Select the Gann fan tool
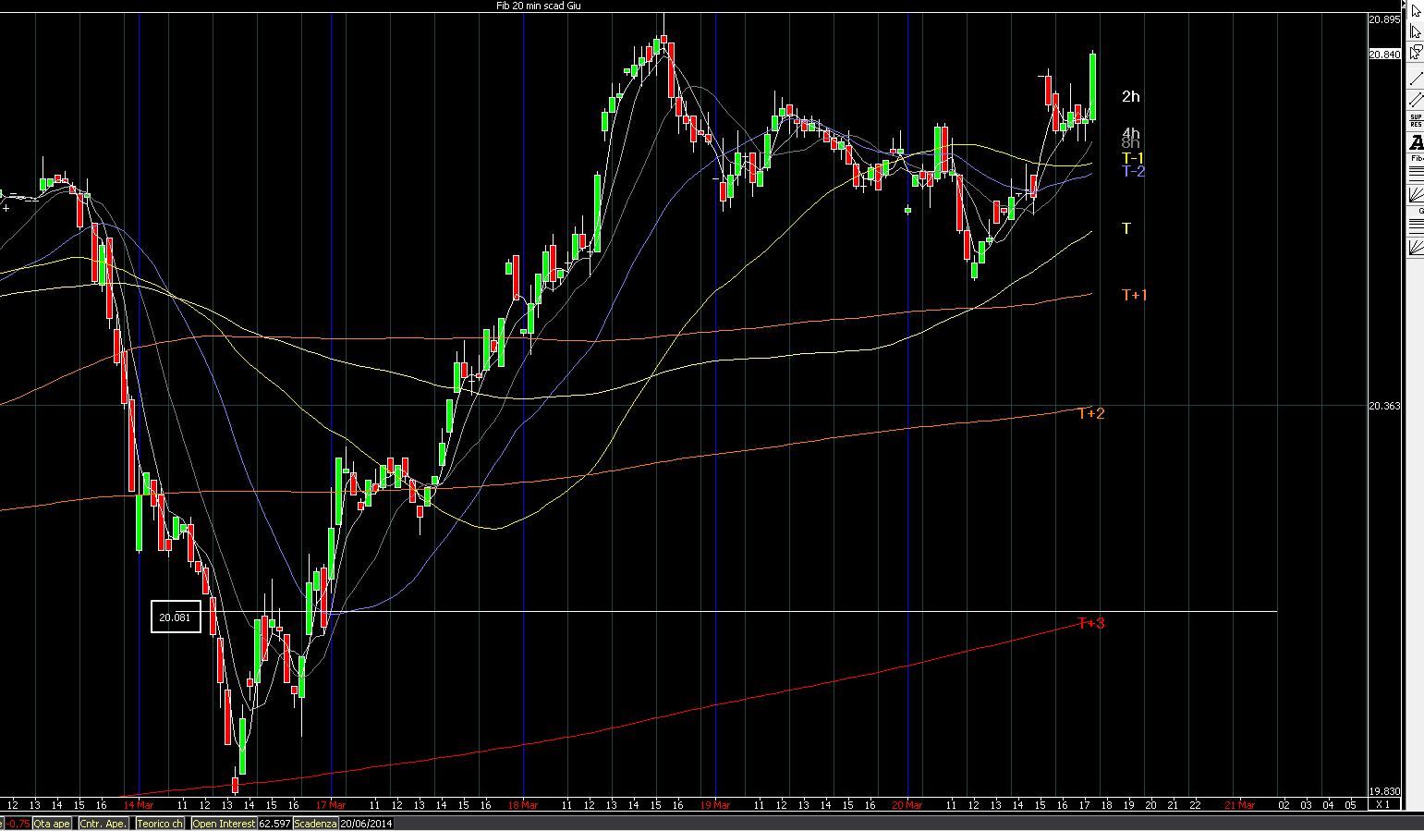This screenshot has height=831, width=1424. pos(1416,247)
